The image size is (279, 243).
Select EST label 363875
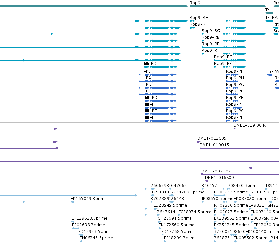point(222,238)
